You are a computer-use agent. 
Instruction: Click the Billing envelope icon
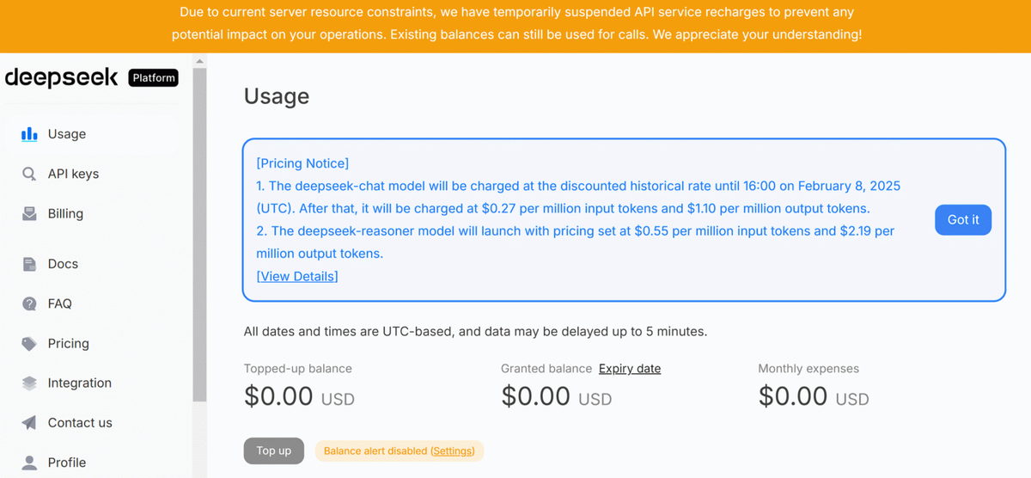[29, 214]
